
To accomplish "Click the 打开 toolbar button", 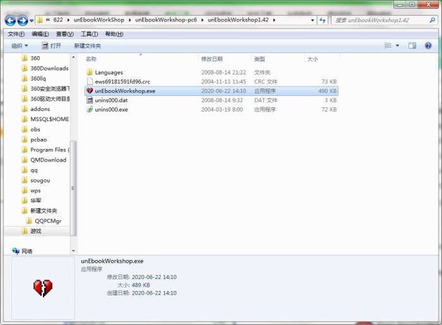I will pos(51,45).
